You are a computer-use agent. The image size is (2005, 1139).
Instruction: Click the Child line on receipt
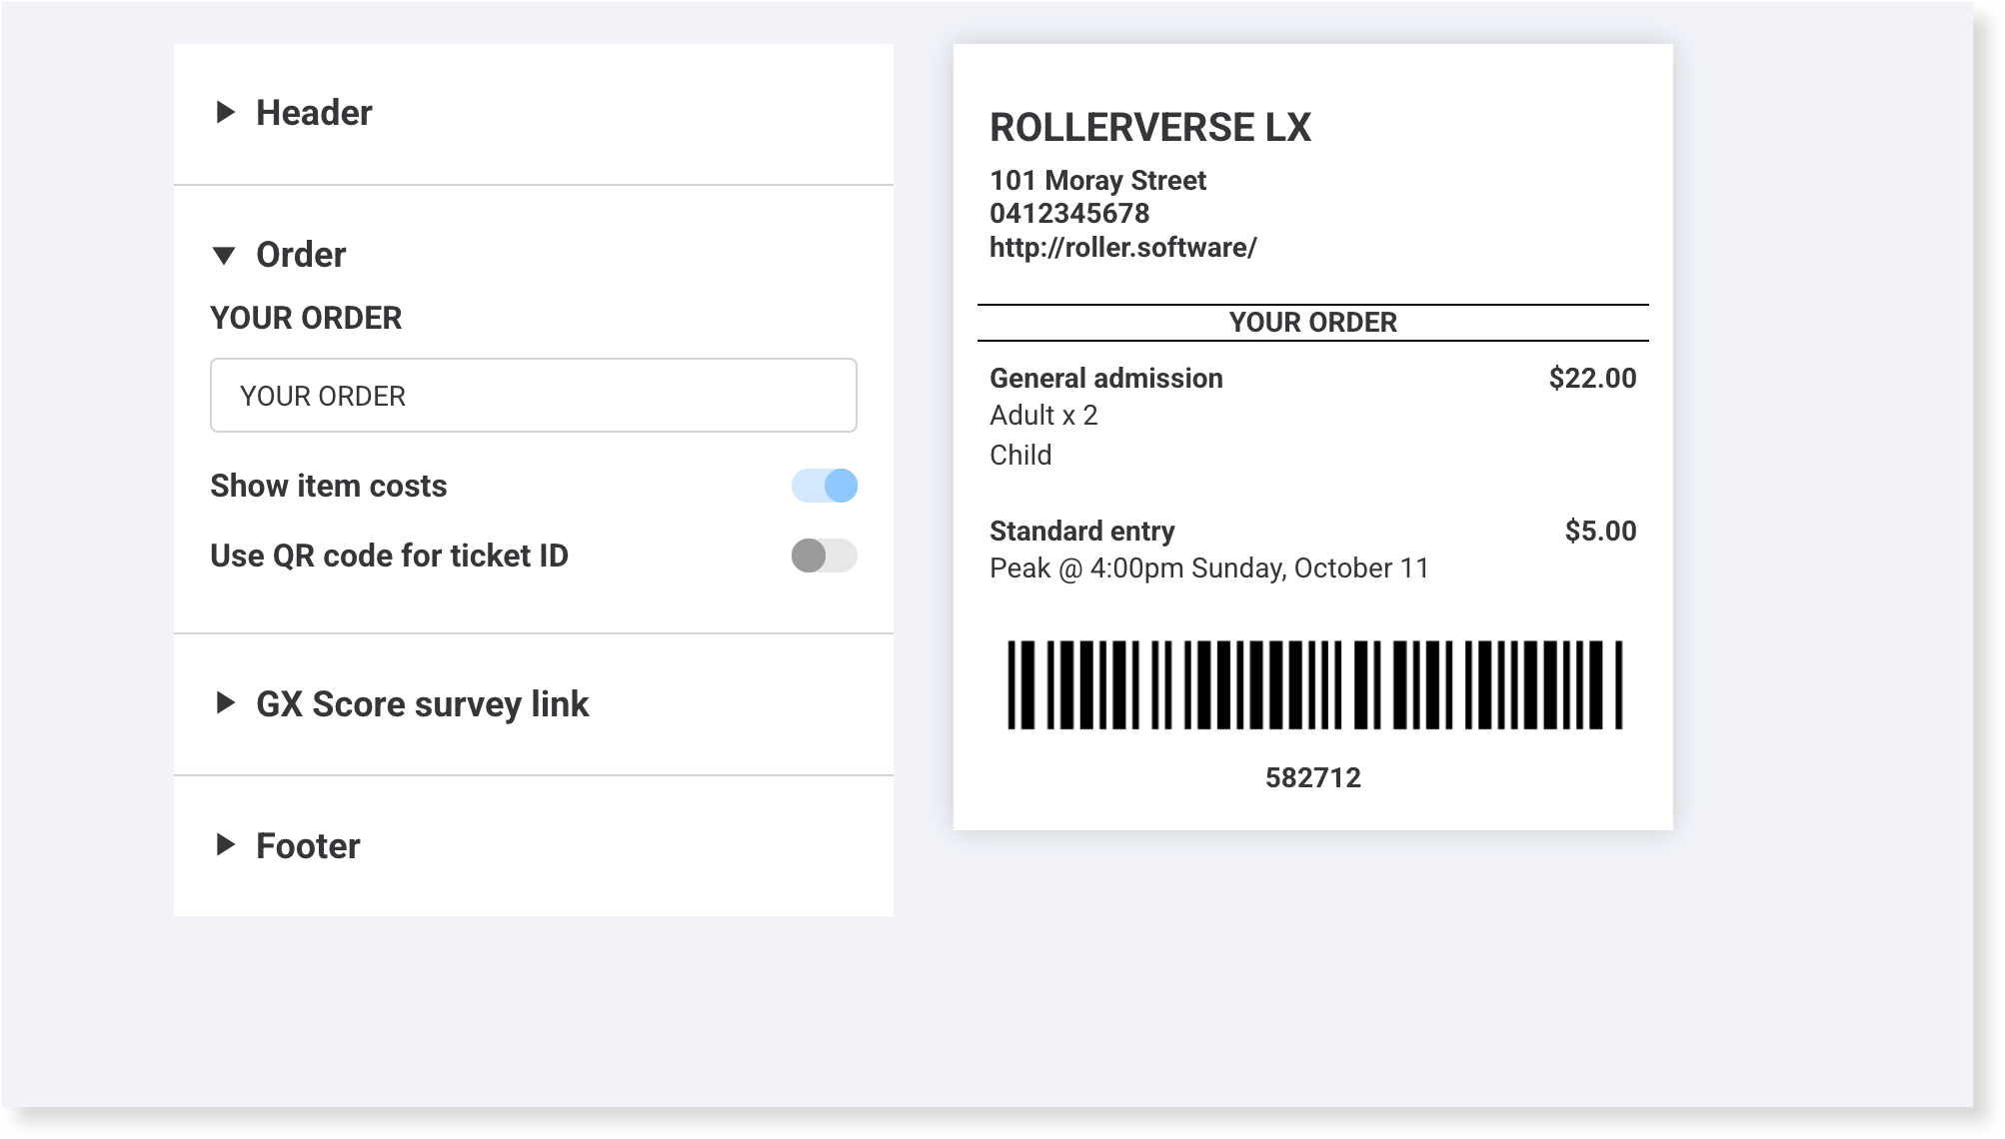click(1020, 456)
